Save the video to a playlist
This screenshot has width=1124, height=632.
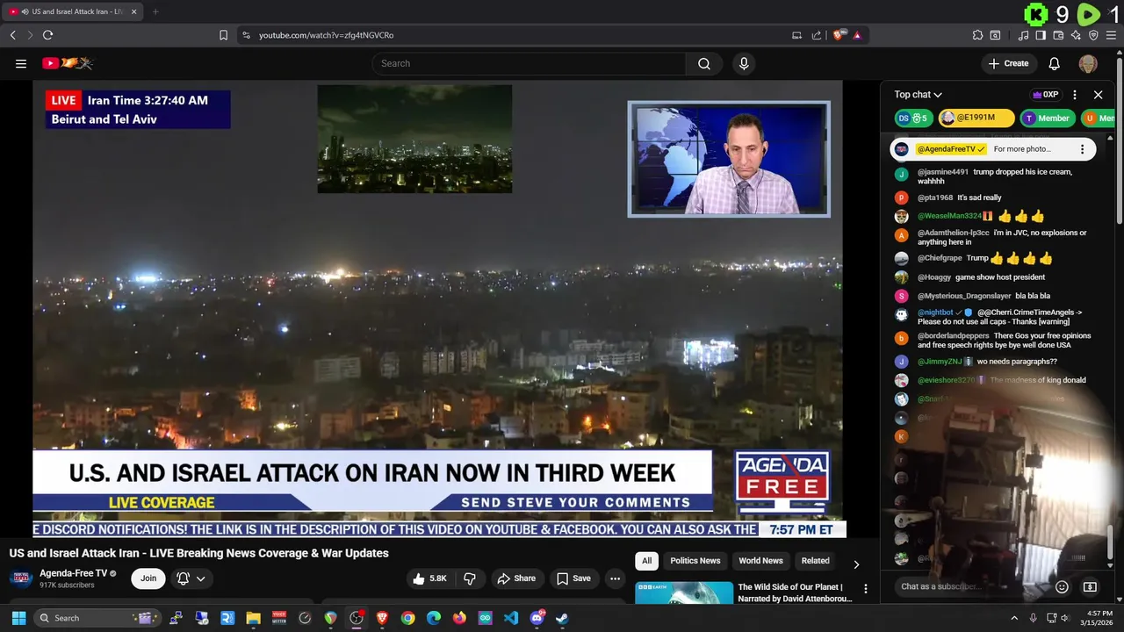[x=573, y=578]
